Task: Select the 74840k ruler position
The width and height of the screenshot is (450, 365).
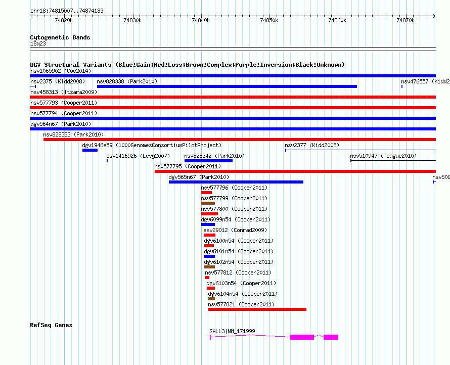Action: pos(201,20)
